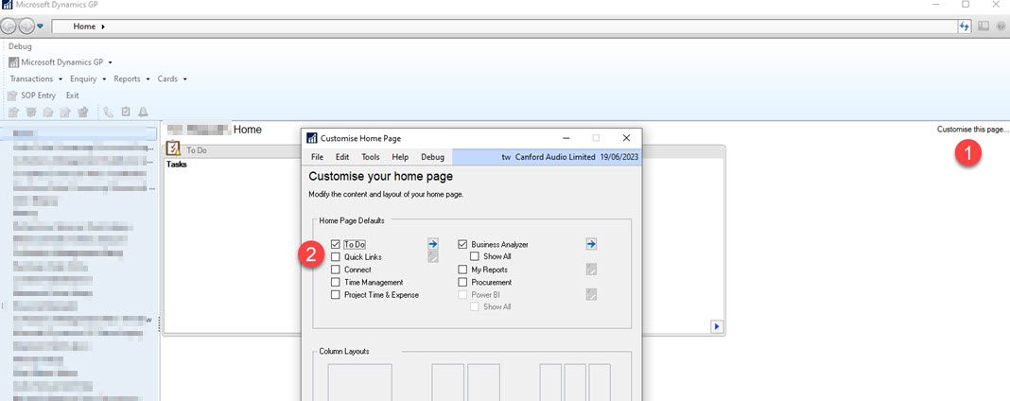Click the phone icon in the toolbar
Viewport: 1010px width, 401px height.
tap(108, 112)
